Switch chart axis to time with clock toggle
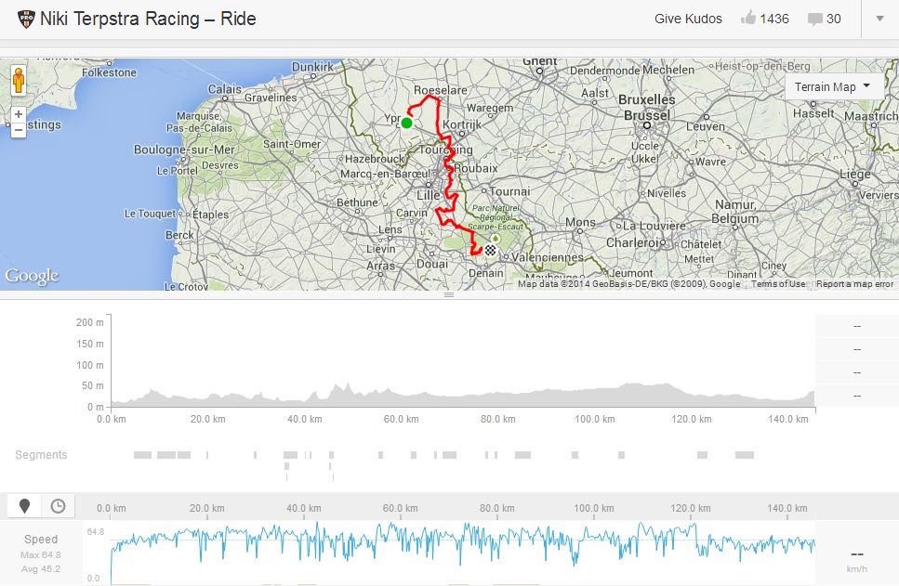899x586 pixels. (x=58, y=506)
